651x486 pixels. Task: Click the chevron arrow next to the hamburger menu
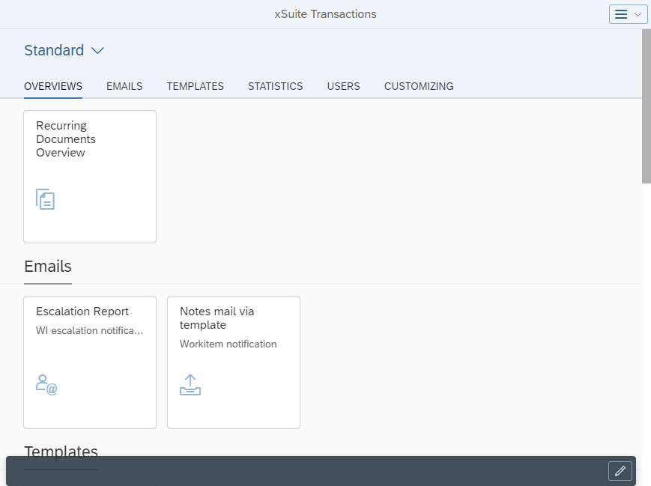(x=636, y=13)
